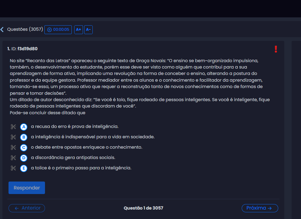
Task: Strike out option B with scissors icon
Action: (x=13, y=137)
